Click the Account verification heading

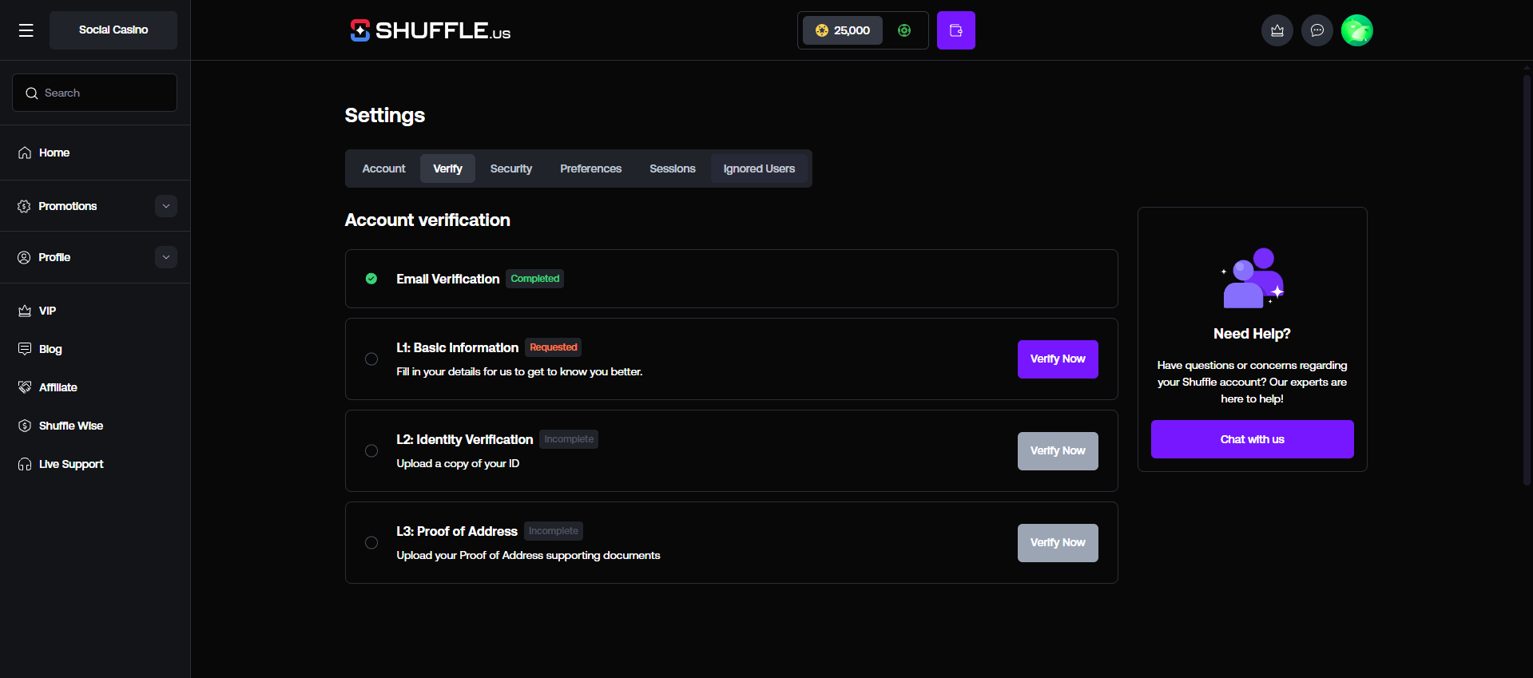tap(427, 220)
